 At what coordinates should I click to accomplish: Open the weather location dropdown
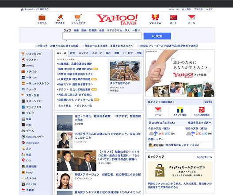pyautogui.click(x=199, y=123)
